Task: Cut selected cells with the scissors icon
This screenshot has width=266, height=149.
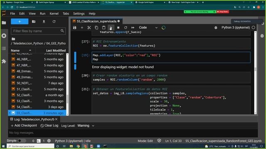Action: [x=89, y=28]
